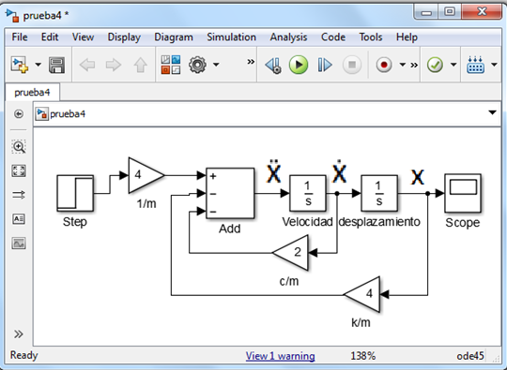Click the x-dot signal label
The width and height of the screenshot is (507, 370).
click(339, 171)
